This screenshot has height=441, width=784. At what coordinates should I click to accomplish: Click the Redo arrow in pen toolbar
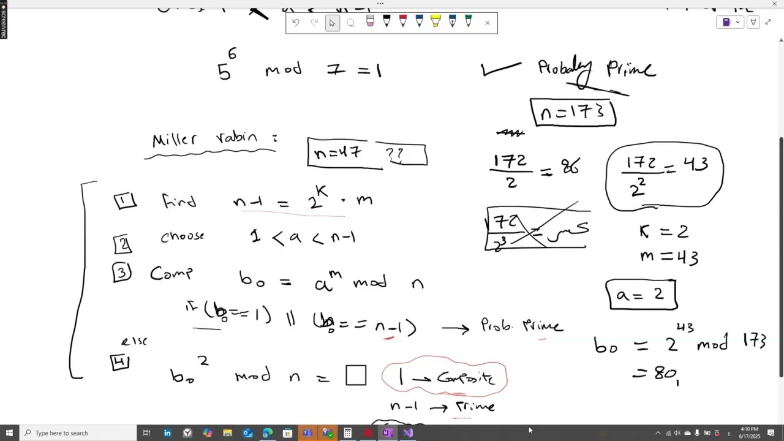(314, 23)
